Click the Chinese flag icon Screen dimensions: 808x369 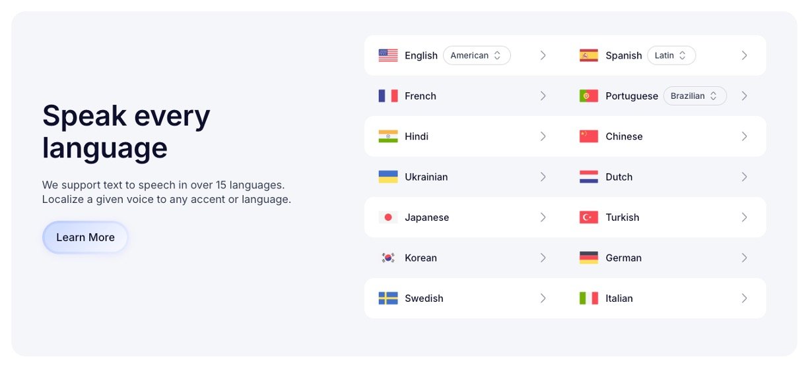589,136
